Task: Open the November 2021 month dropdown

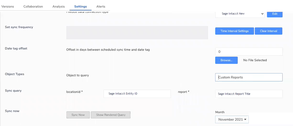Action: pos(232,119)
